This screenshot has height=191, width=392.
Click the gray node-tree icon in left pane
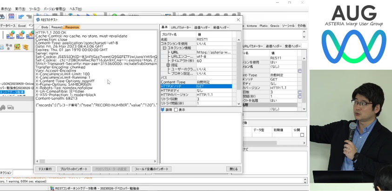coord(9,46)
